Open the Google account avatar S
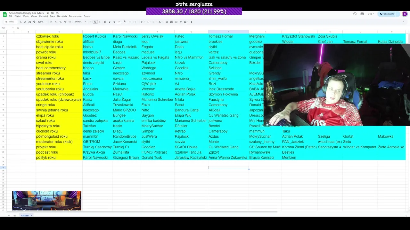Screen dimensions: 410x230 [x=405, y=14]
